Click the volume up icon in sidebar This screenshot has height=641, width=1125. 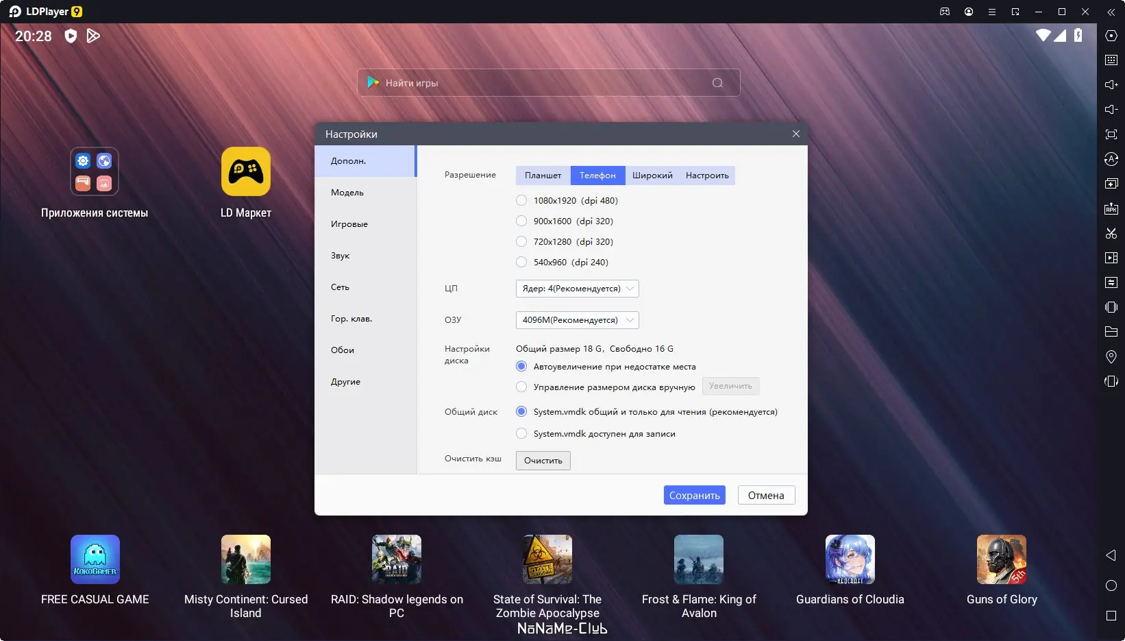(x=1111, y=85)
